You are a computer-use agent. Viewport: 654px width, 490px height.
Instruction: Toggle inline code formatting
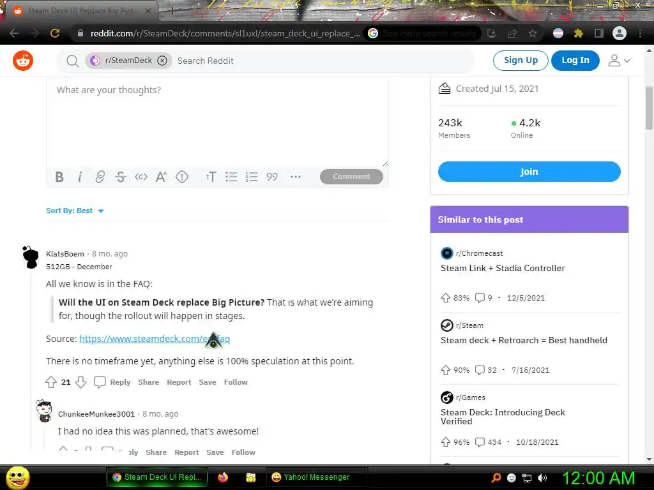coord(141,177)
